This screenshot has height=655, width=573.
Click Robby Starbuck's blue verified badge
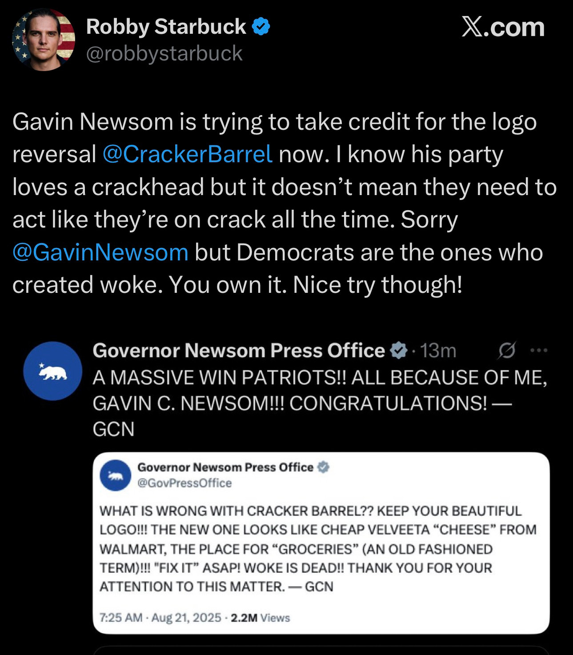click(261, 27)
